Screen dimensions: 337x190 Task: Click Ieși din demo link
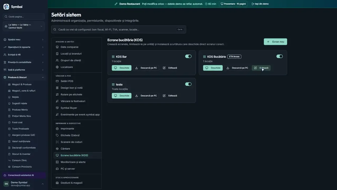[260, 4]
